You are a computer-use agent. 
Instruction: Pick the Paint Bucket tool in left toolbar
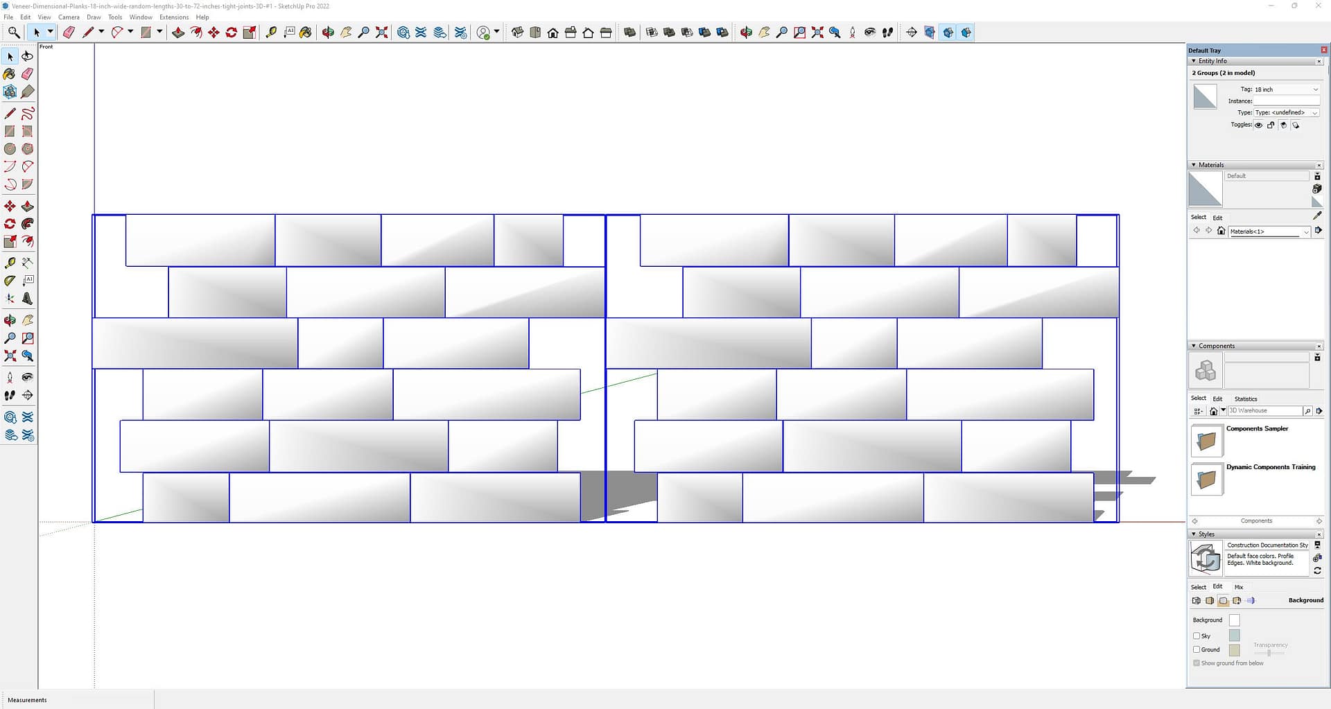tap(10, 74)
